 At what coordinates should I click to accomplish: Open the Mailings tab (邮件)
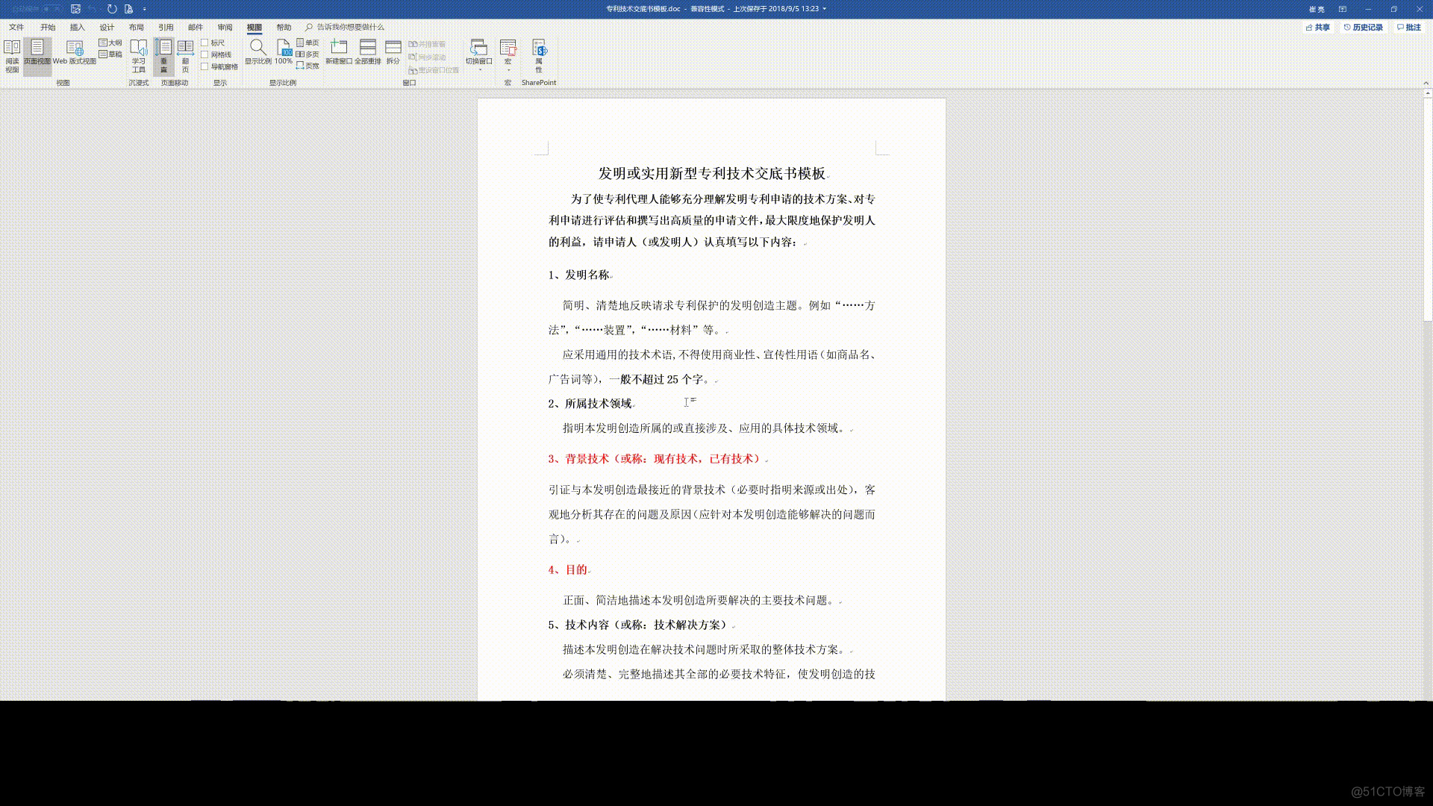196,27
